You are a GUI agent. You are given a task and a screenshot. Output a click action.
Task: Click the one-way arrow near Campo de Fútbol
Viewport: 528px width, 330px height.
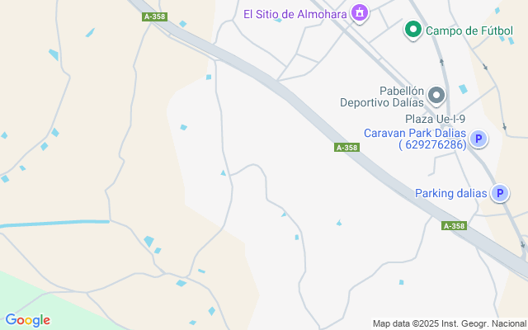[x=441, y=62]
